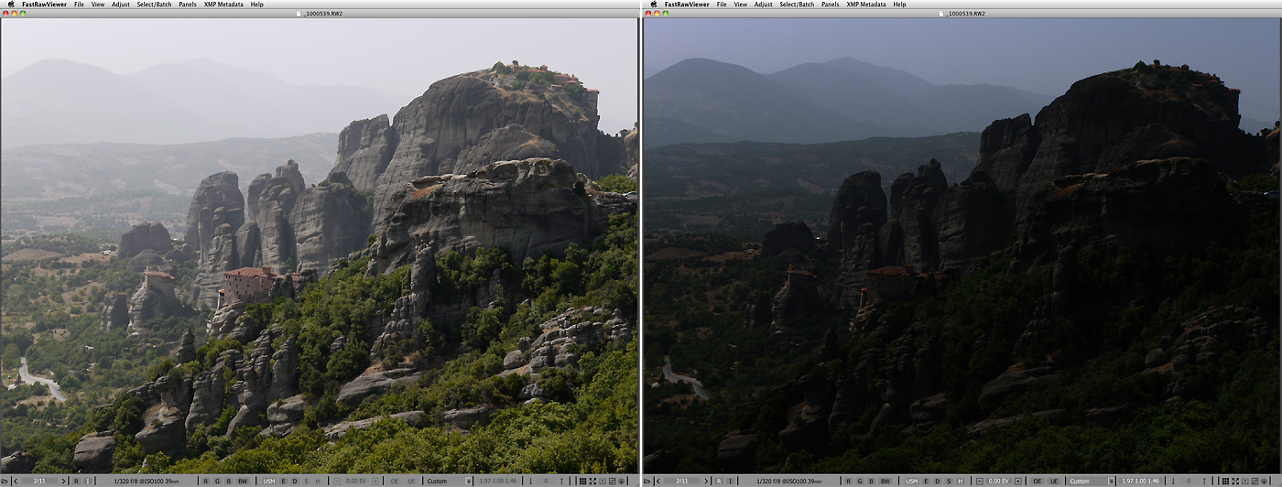Open the Select/Batch menu in left window
Viewport: 1282px width, 487px height.
(155, 5)
